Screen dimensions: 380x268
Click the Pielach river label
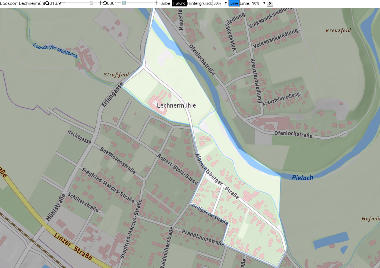(x=302, y=178)
